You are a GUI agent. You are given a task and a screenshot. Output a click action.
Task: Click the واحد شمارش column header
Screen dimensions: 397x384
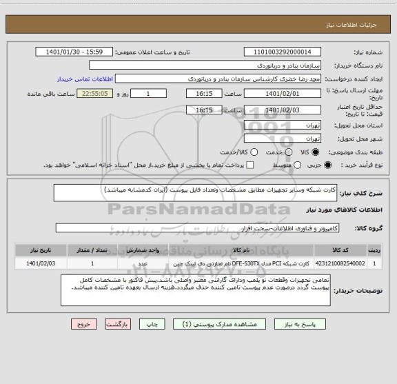pyautogui.click(x=143, y=250)
